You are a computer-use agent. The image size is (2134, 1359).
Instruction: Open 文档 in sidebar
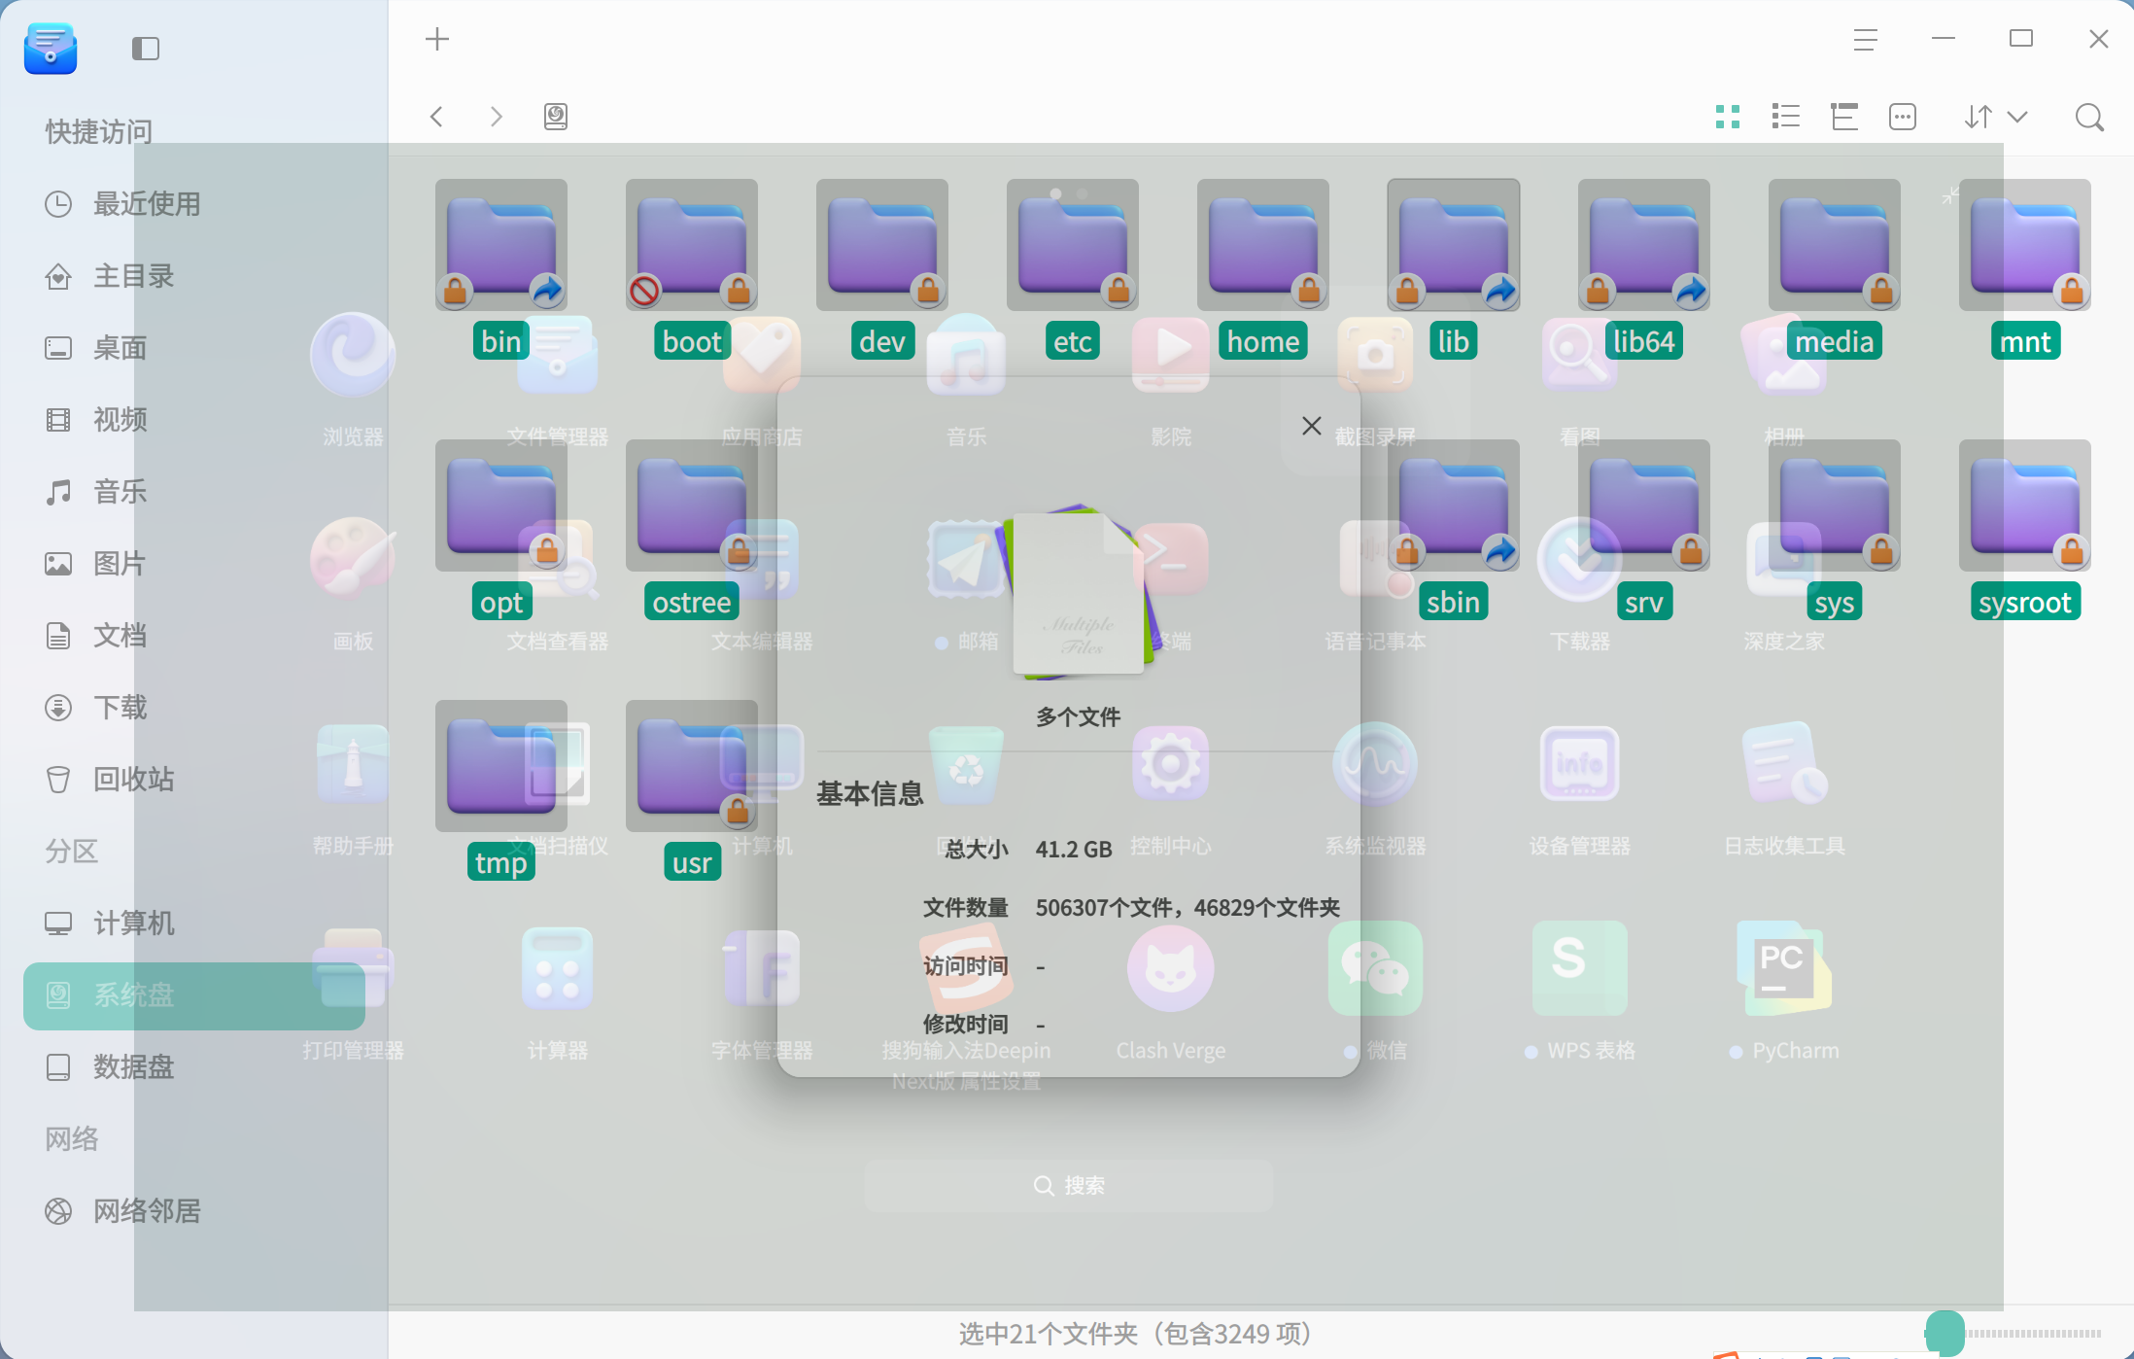click(194, 636)
